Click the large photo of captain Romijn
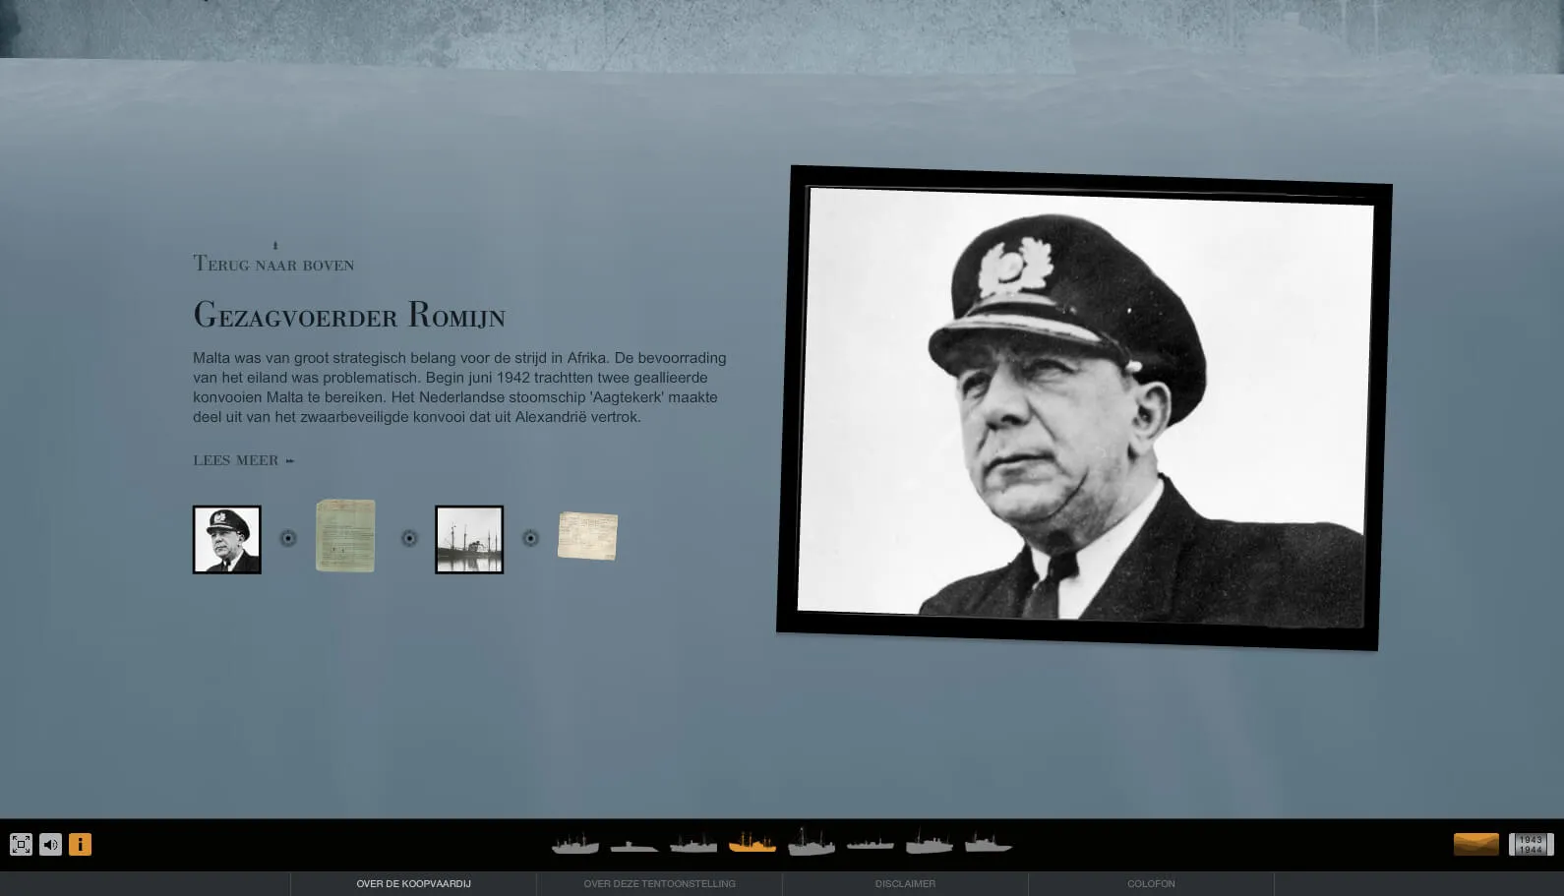The height and width of the screenshot is (896, 1564). [x=1084, y=407]
